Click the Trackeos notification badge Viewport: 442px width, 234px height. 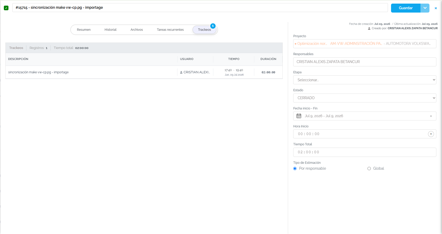[x=213, y=26]
